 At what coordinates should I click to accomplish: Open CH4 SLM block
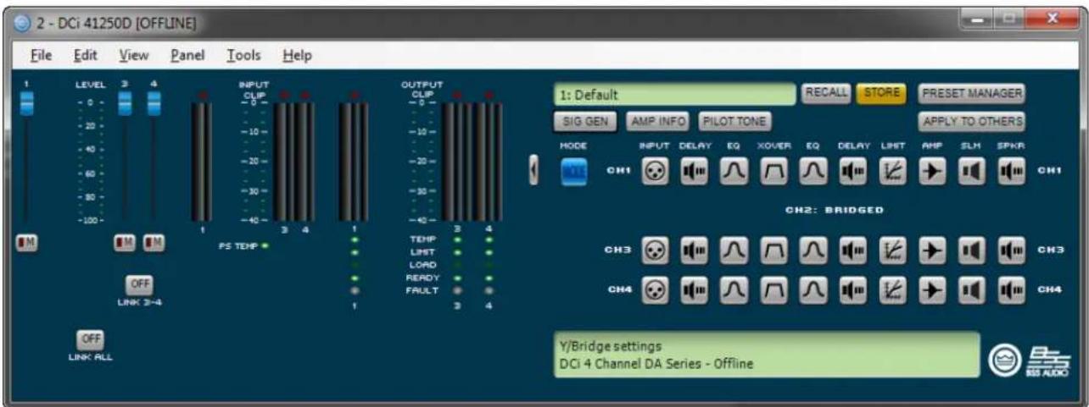click(971, 289)
